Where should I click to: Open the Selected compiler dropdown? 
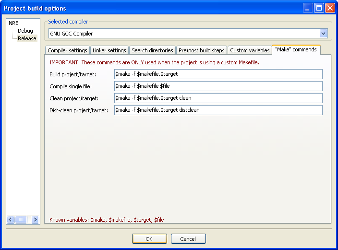tap(323, 34)
